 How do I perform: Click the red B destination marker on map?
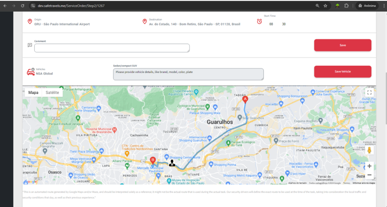153,160
